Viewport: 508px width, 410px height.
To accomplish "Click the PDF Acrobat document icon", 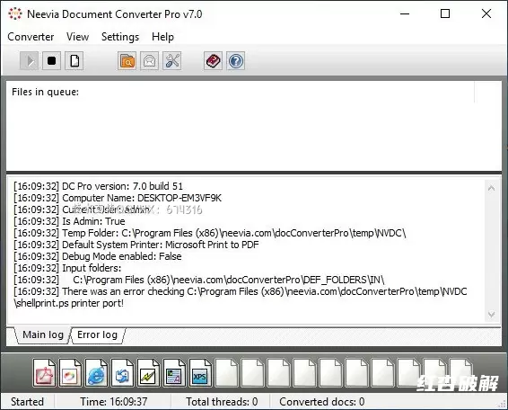I will click(44, 372).
